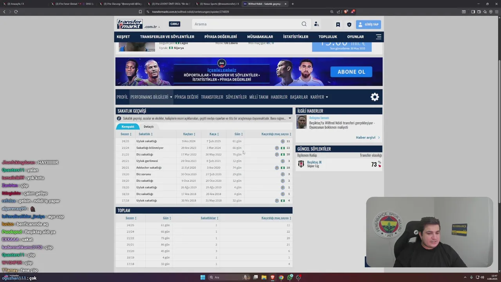Image resolution: width=501 pixels, height=282 pixels.
Task: Switch to the Kompakt tab
Action: [x=128, y=127]
